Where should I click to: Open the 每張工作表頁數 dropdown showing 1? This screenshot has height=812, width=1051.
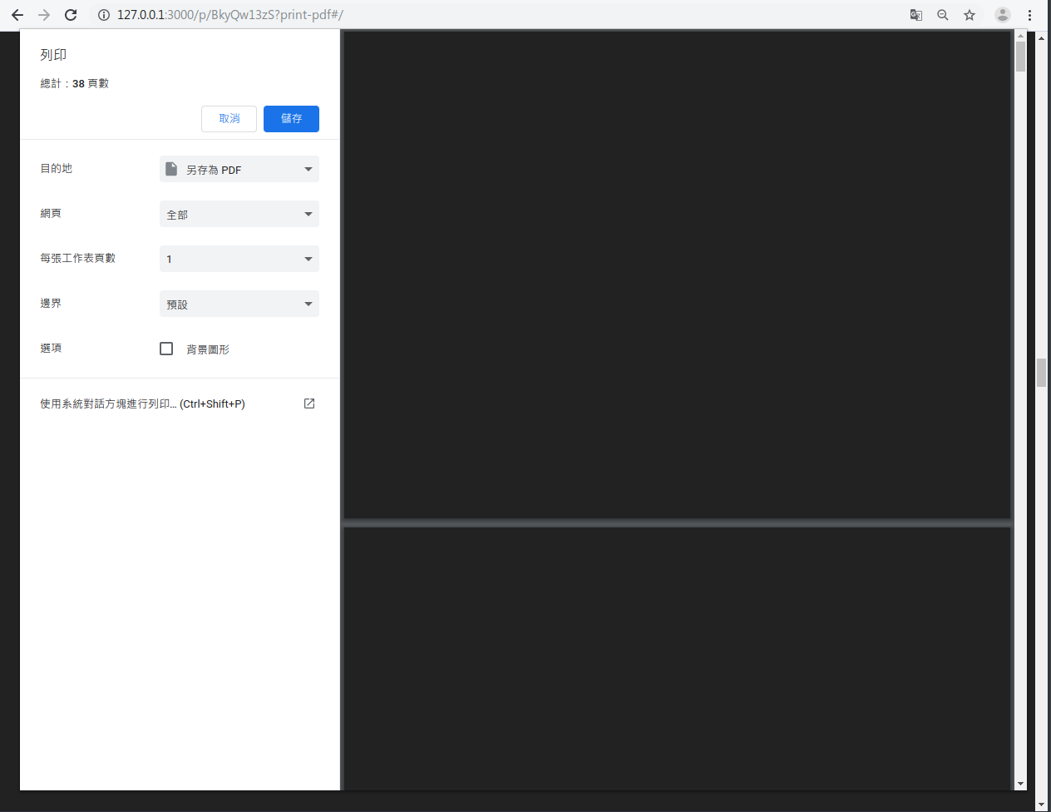pos(239,259)
